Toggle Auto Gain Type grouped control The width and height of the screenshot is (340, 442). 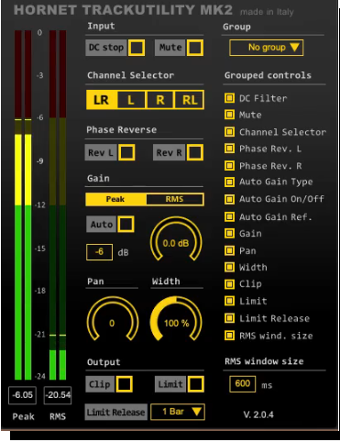(229, 182)
